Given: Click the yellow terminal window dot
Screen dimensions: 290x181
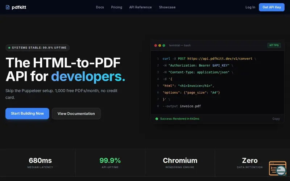Looking at the screenshot, I should (159, 46).
